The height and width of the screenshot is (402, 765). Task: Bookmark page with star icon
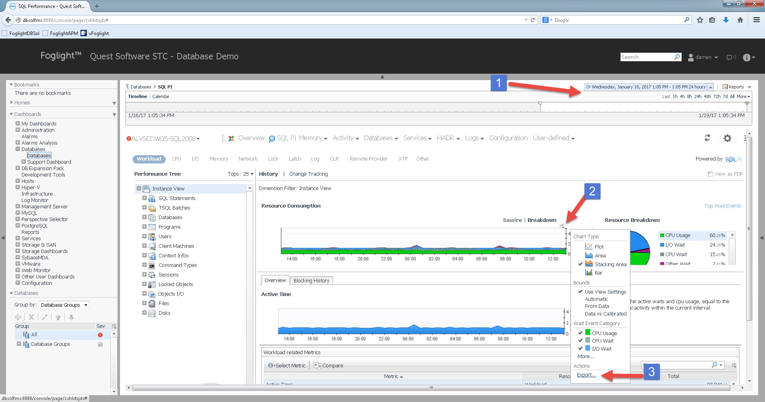[700, 20]
